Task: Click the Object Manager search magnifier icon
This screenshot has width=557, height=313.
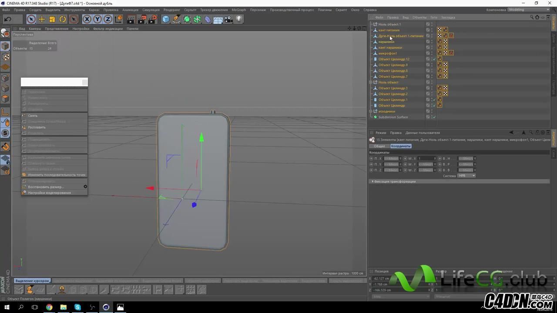Action: click(x=531, y=17)
